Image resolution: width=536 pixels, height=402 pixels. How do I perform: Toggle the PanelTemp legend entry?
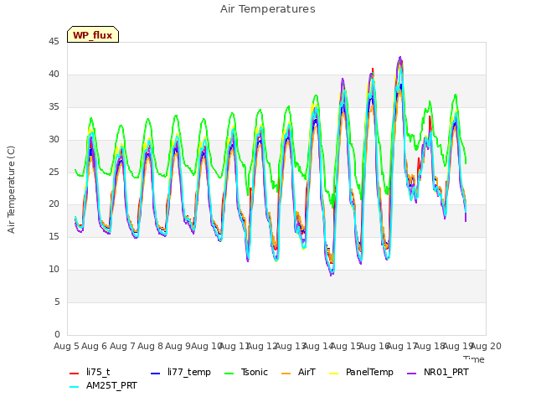point(361,372)
